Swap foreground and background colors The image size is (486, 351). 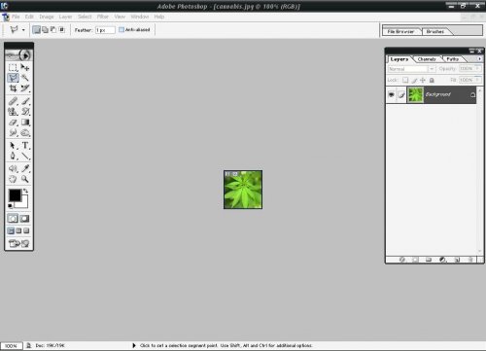pos(26,191)
